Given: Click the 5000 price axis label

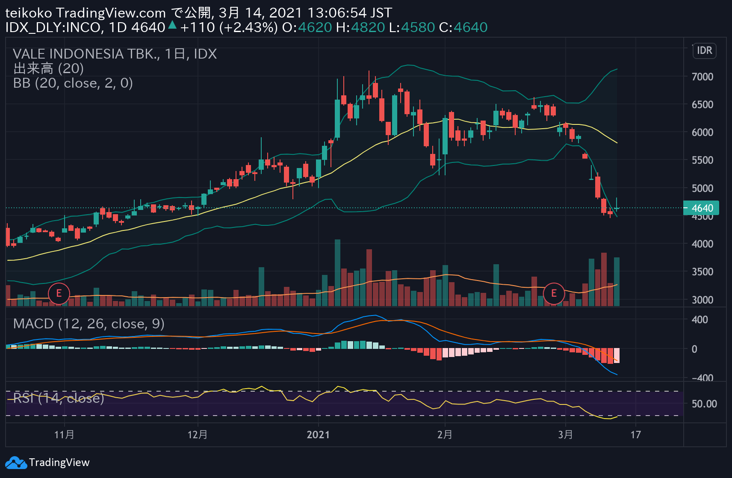Looking at the screenshot, I should coord(702,189).
